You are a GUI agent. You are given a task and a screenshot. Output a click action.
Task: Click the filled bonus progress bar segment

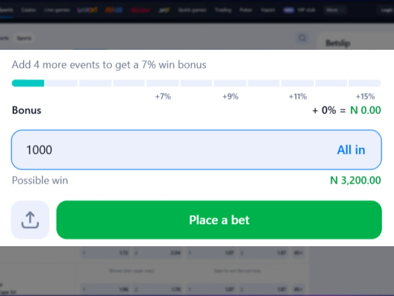tap(27, 83)
